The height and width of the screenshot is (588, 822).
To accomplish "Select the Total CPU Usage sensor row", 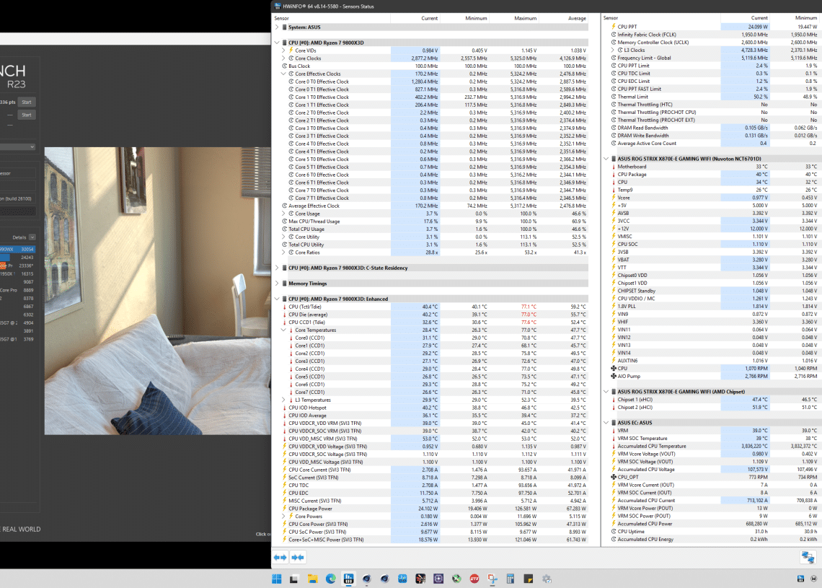I will 433,229.
